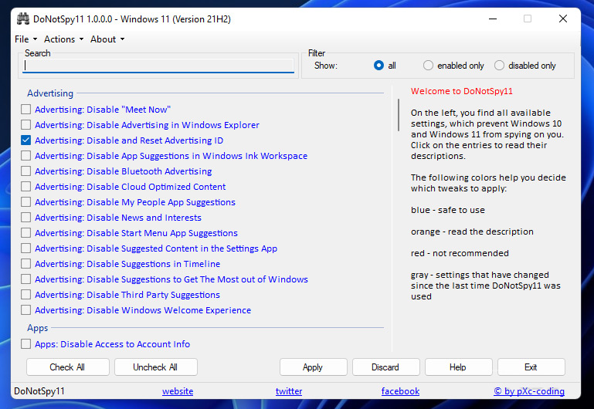Minimize the DoNotSpy11 window
Image resolution: width=594 pixels, height=409 pixels.
coord(493,19)
